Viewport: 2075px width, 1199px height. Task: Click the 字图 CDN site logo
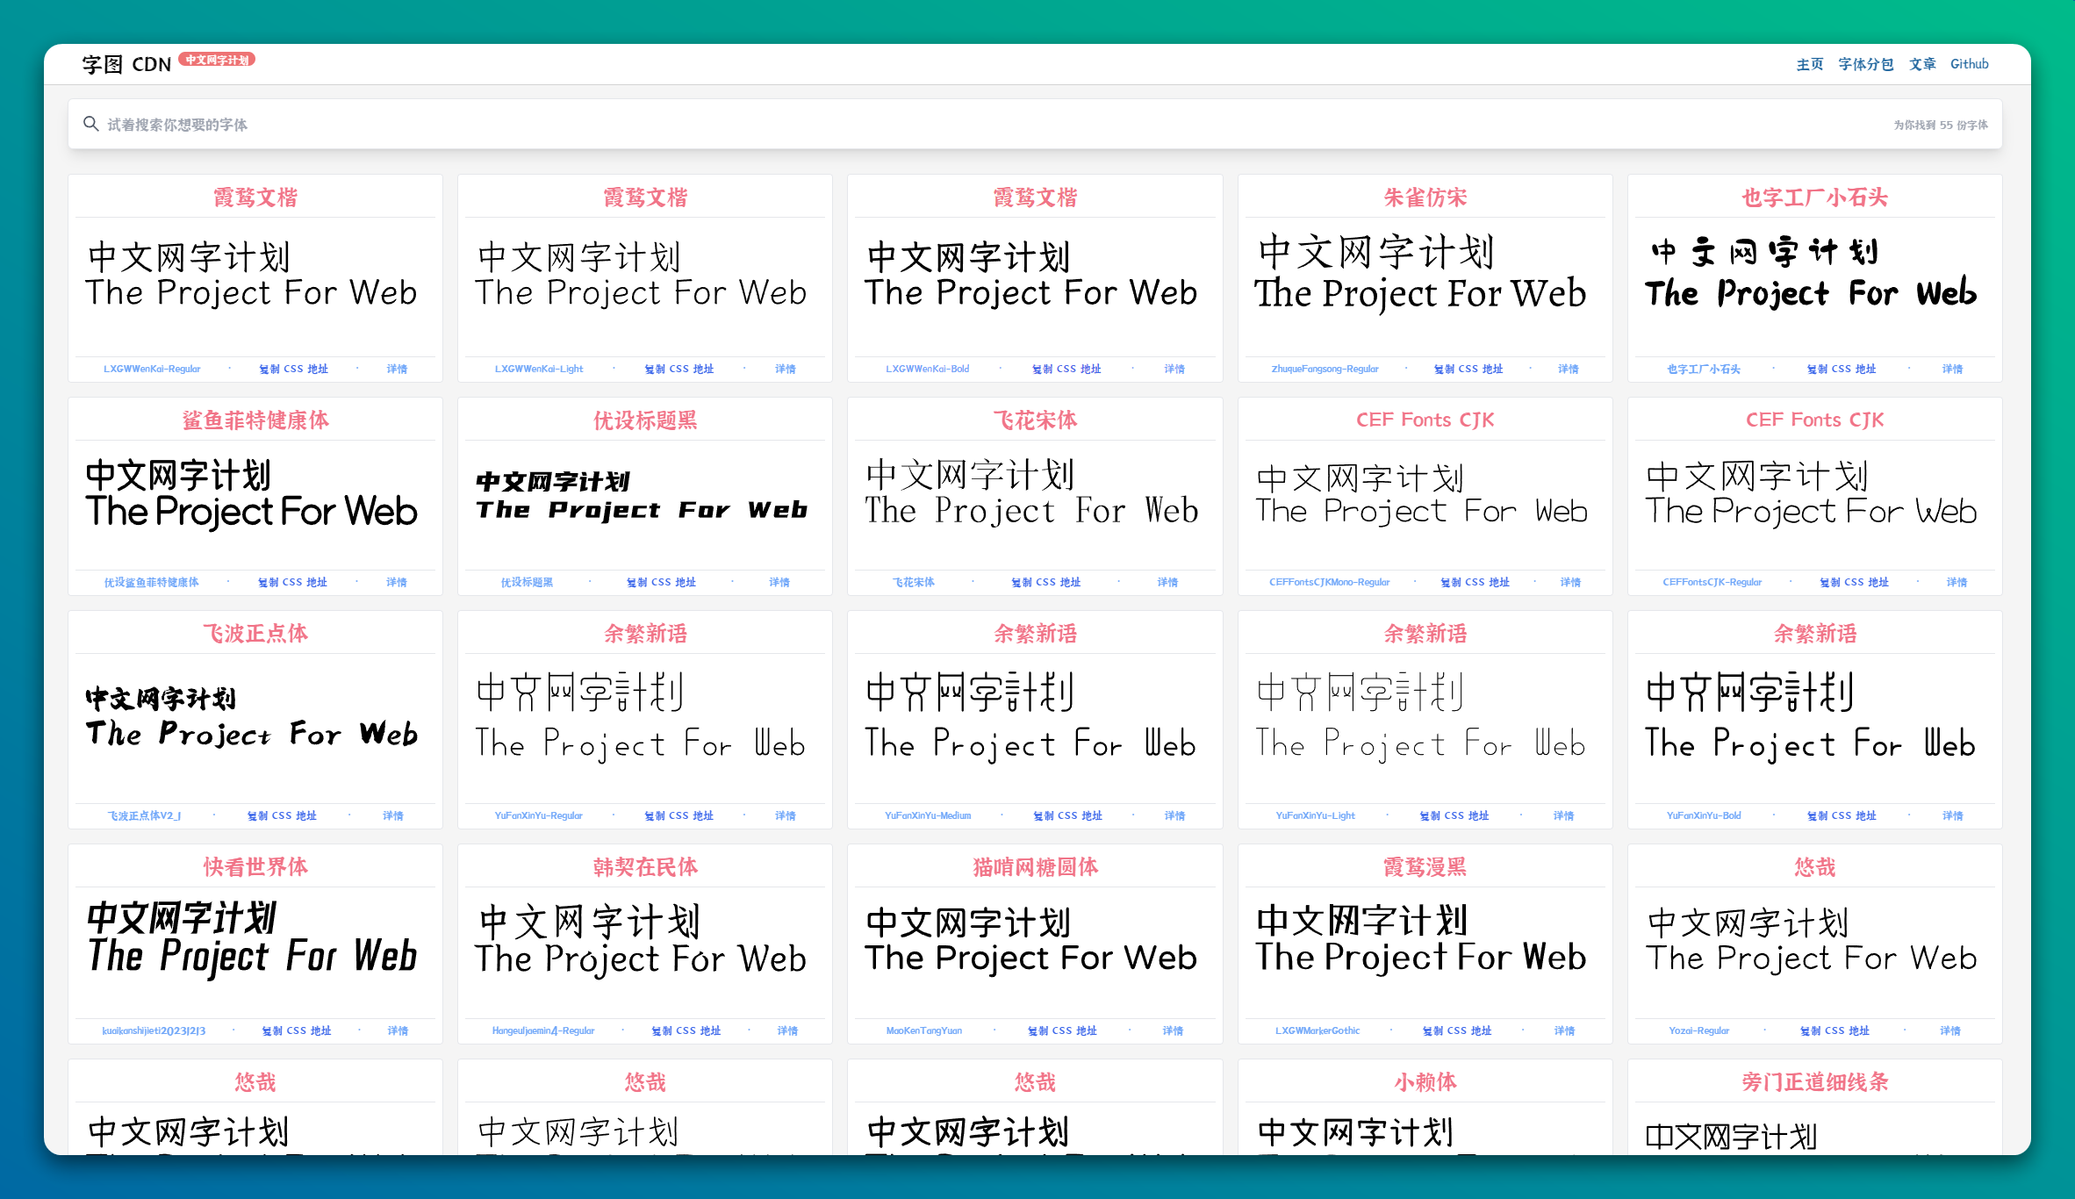click(x=126, y=64)
